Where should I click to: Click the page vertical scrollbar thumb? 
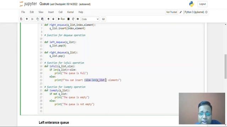[226, 67]
